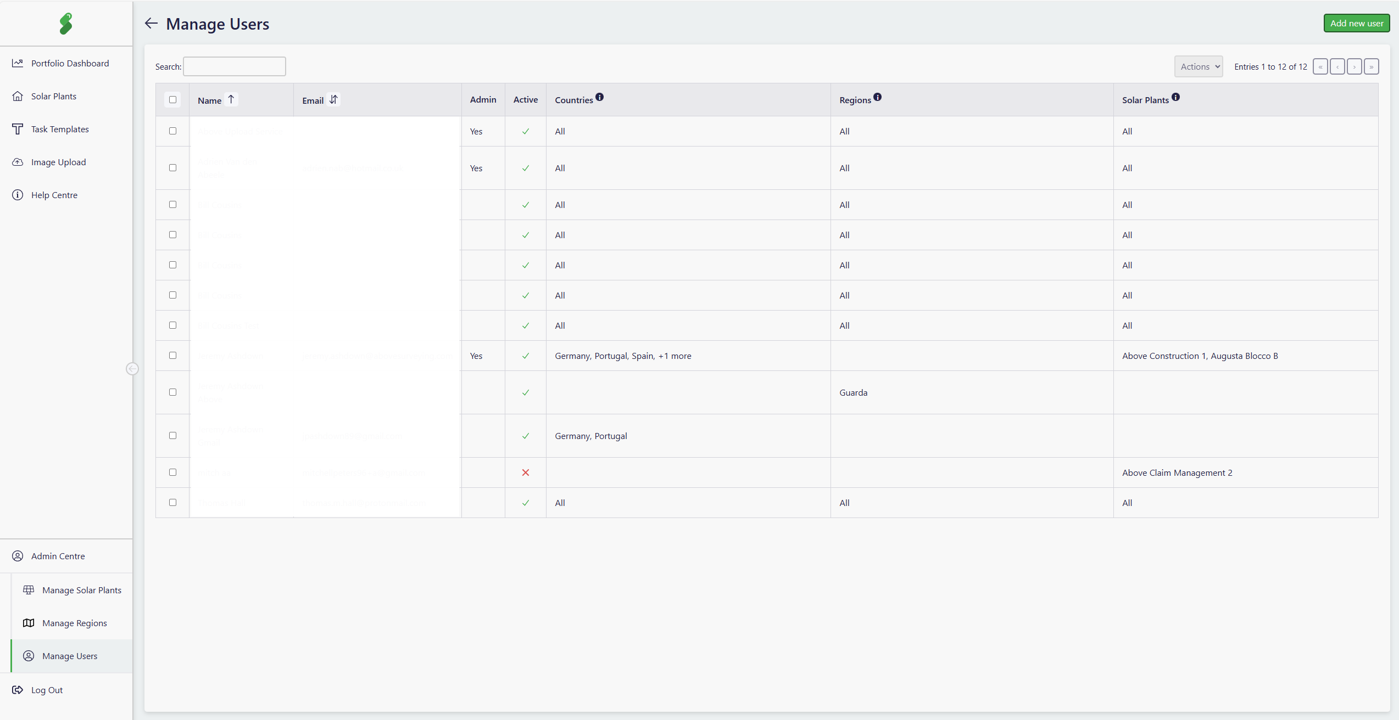Viewport: 1399px width, 720px height.
Task: Click the Regions info icon
Action: 877,97
